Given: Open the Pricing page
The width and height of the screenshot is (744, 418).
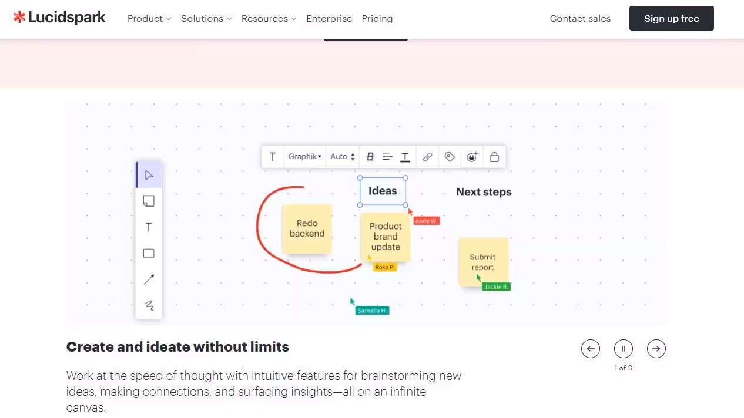Looking at the screenshot, I should 377,19.
